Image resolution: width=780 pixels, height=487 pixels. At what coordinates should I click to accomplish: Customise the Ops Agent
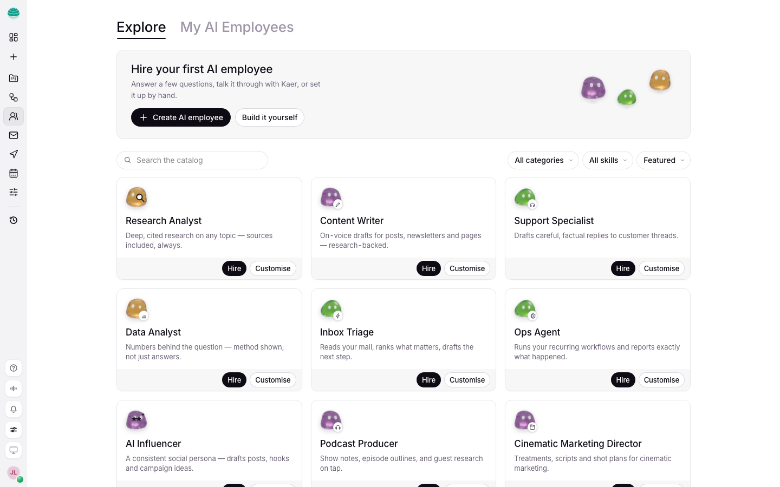(x=661, y=380)
